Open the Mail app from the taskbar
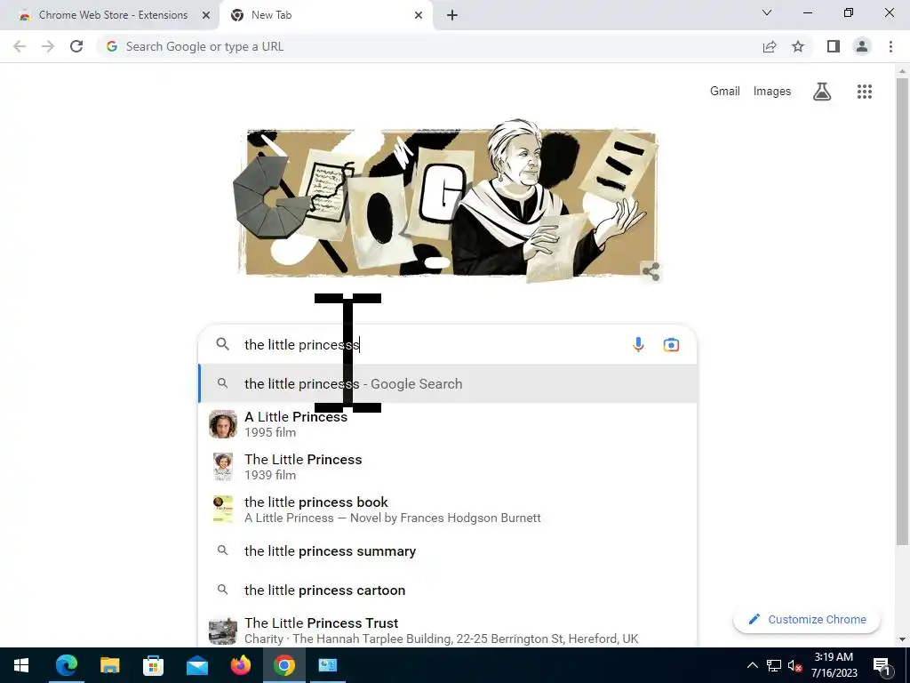910x683 pixels. coord(196,665)
